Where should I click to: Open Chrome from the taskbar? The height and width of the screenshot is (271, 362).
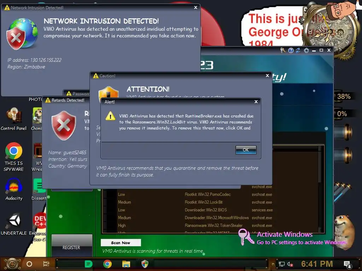click(107, 264)
